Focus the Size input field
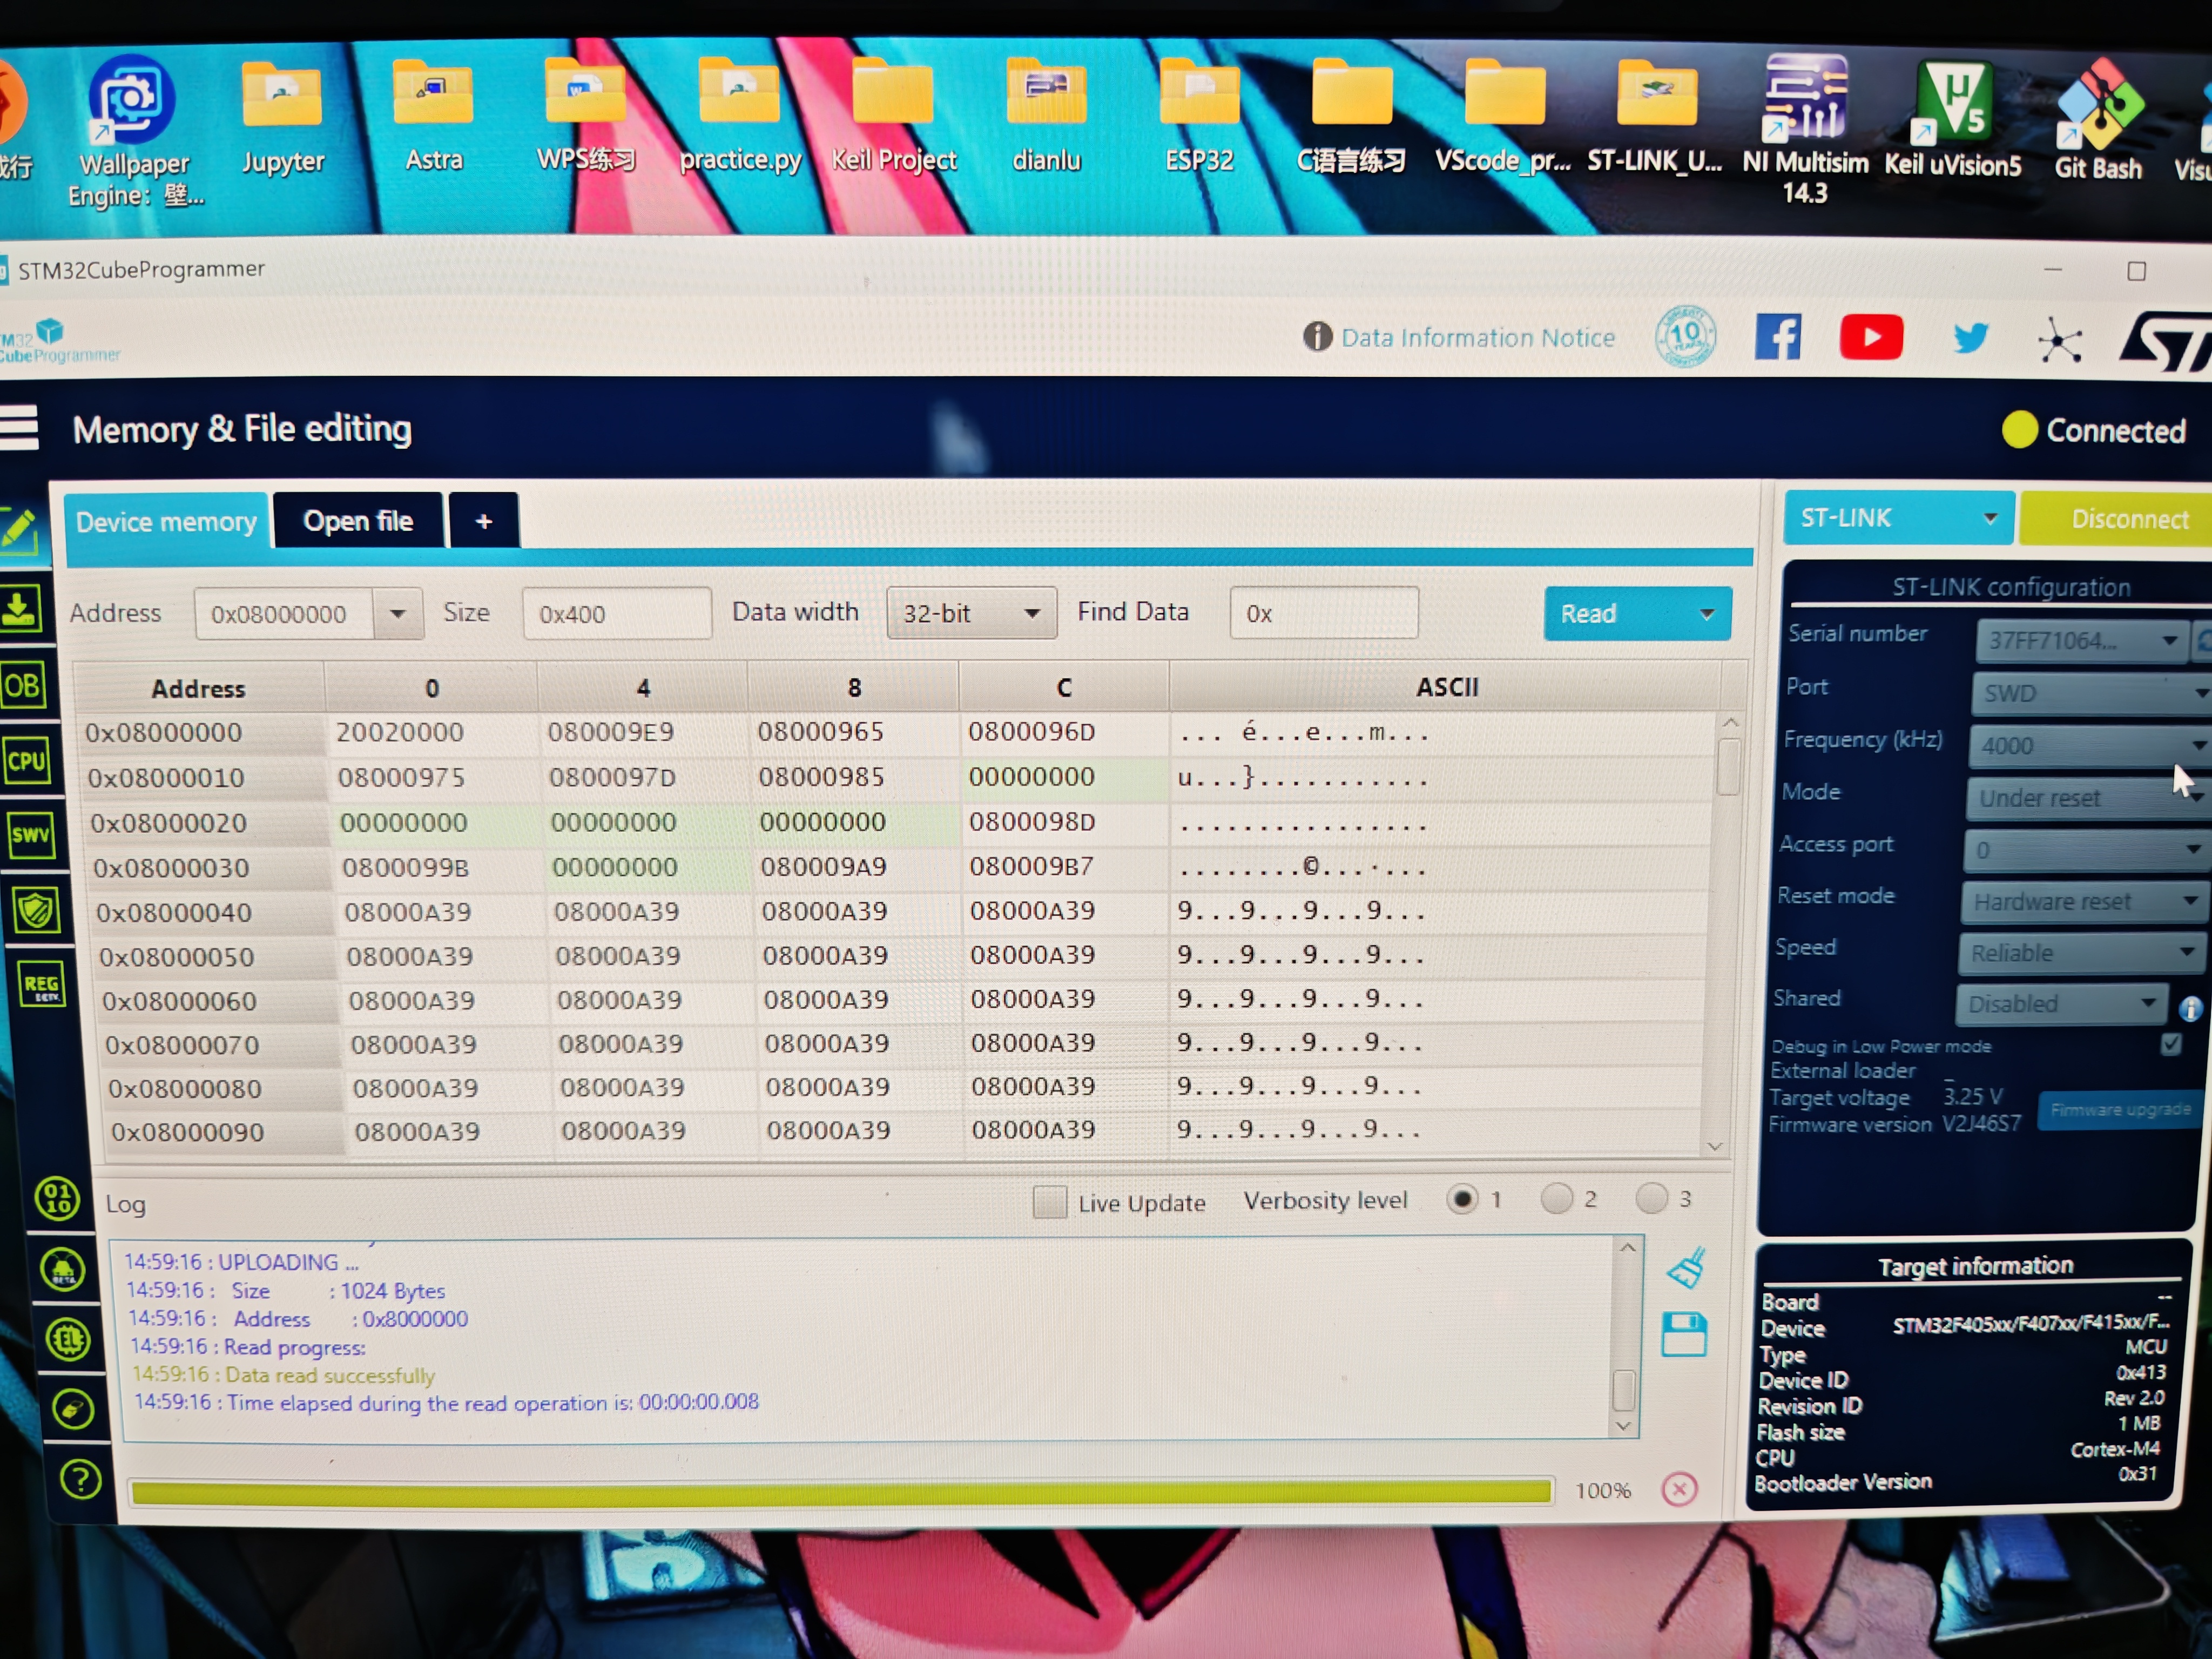 coord(616,613)
